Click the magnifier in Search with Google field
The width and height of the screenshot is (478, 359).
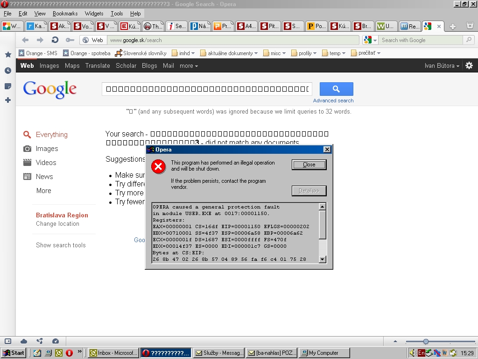click(x=469, y=40)
